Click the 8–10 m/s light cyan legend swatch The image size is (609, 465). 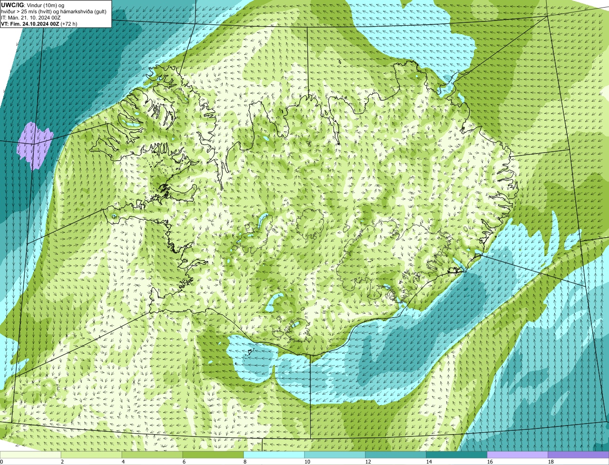[274, 455]
